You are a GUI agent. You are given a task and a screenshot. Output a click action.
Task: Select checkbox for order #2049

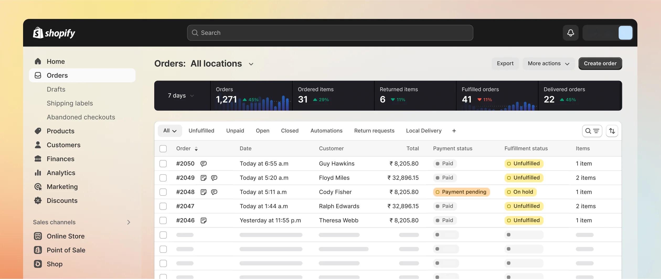tap(163, 178)
